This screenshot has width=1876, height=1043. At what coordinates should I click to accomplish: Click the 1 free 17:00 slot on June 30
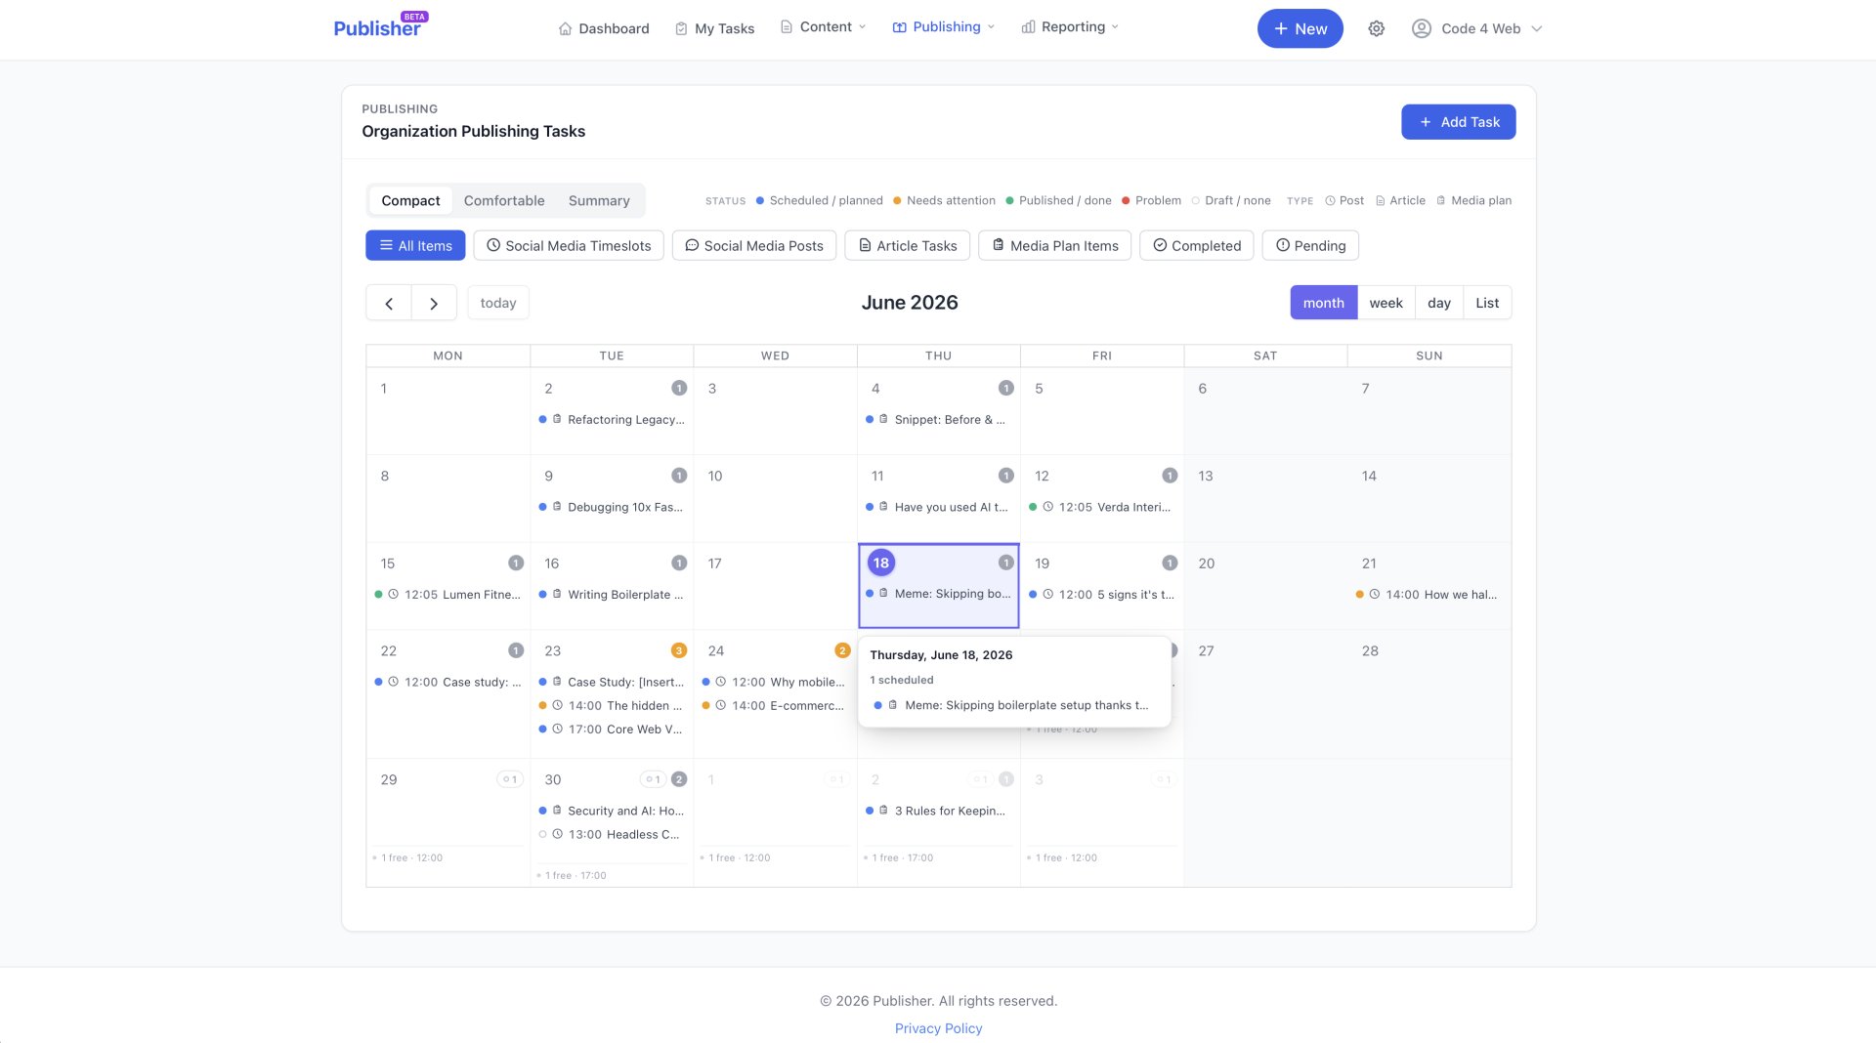tap(573, 875)
